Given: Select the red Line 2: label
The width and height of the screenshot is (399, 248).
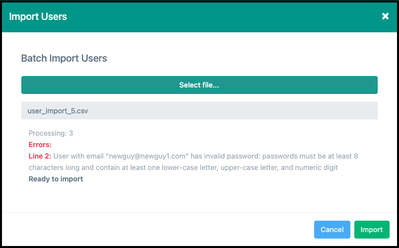Looking at the screenshot, I should click(40, 156).
